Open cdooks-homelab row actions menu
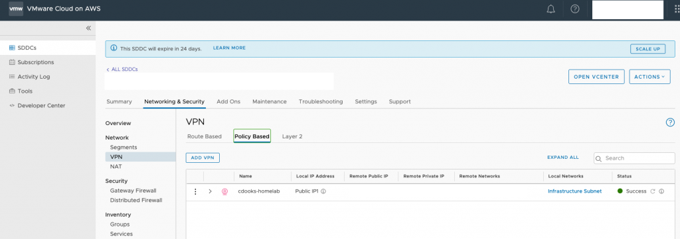The image size is (680, 239). coord(195,191)
